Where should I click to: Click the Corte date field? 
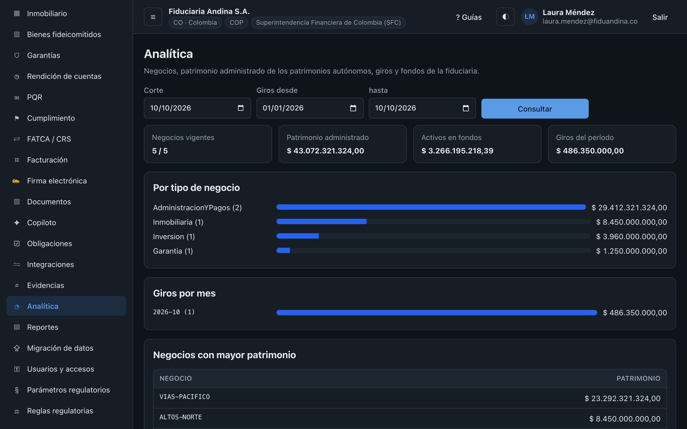tap(198, 108)
